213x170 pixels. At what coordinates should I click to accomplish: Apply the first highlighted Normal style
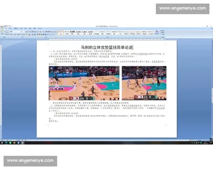point(60,33)
